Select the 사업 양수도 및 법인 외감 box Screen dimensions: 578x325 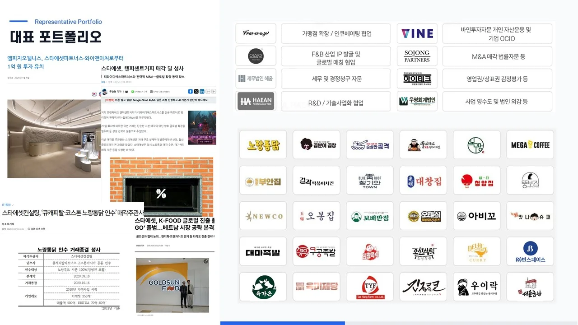coord(497,101)
